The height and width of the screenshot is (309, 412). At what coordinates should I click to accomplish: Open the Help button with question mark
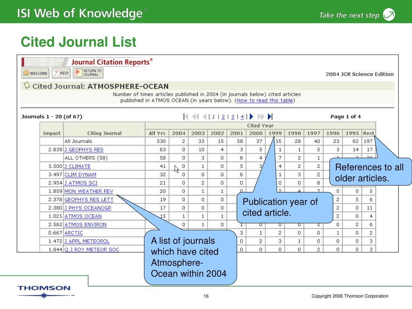61,73
